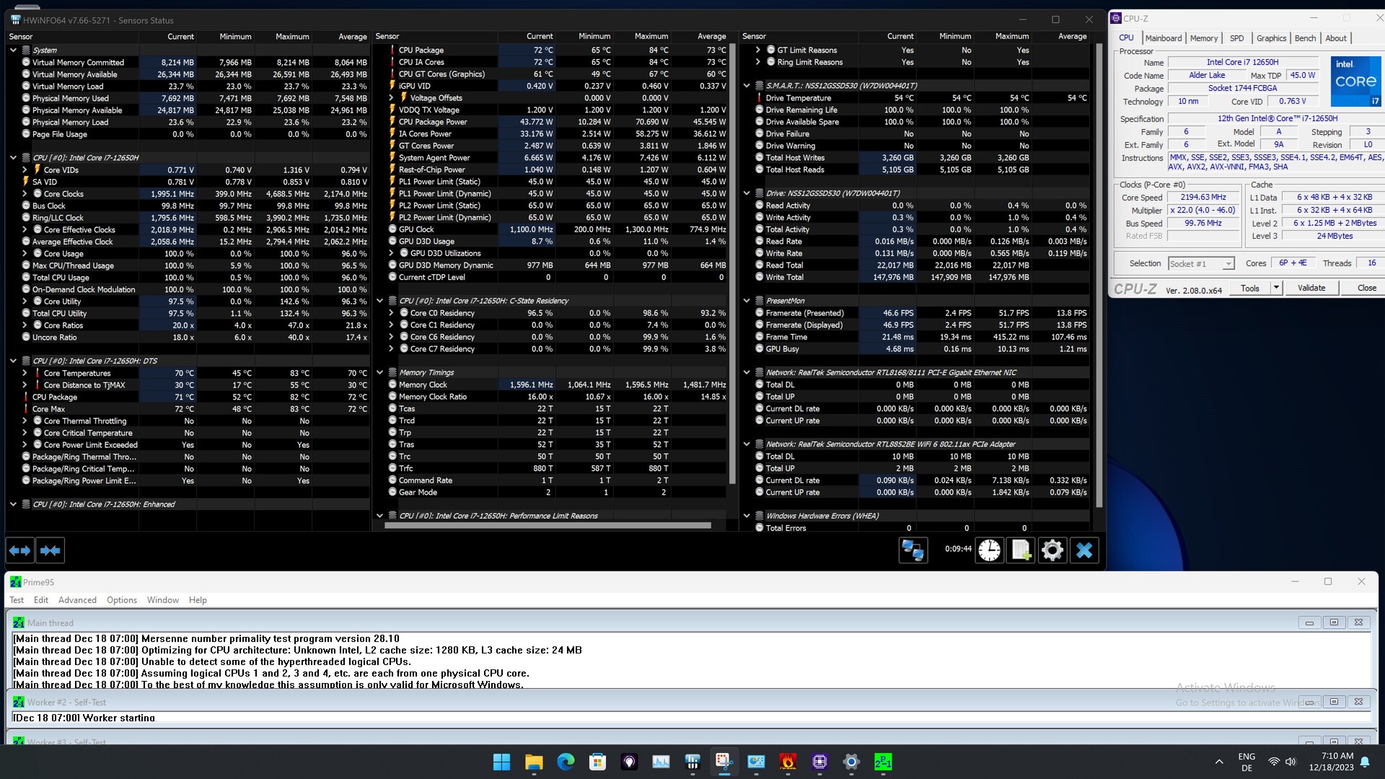Click the start logging file icon
The height and width of the screenshot is (779, 1385).
(1021, 550)
